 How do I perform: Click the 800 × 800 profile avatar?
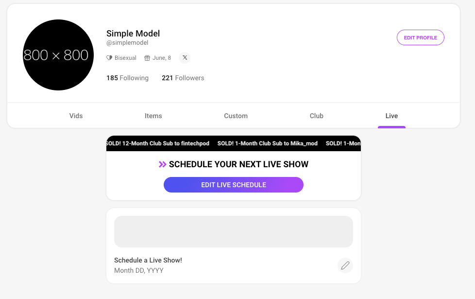(x=58, y=55)
